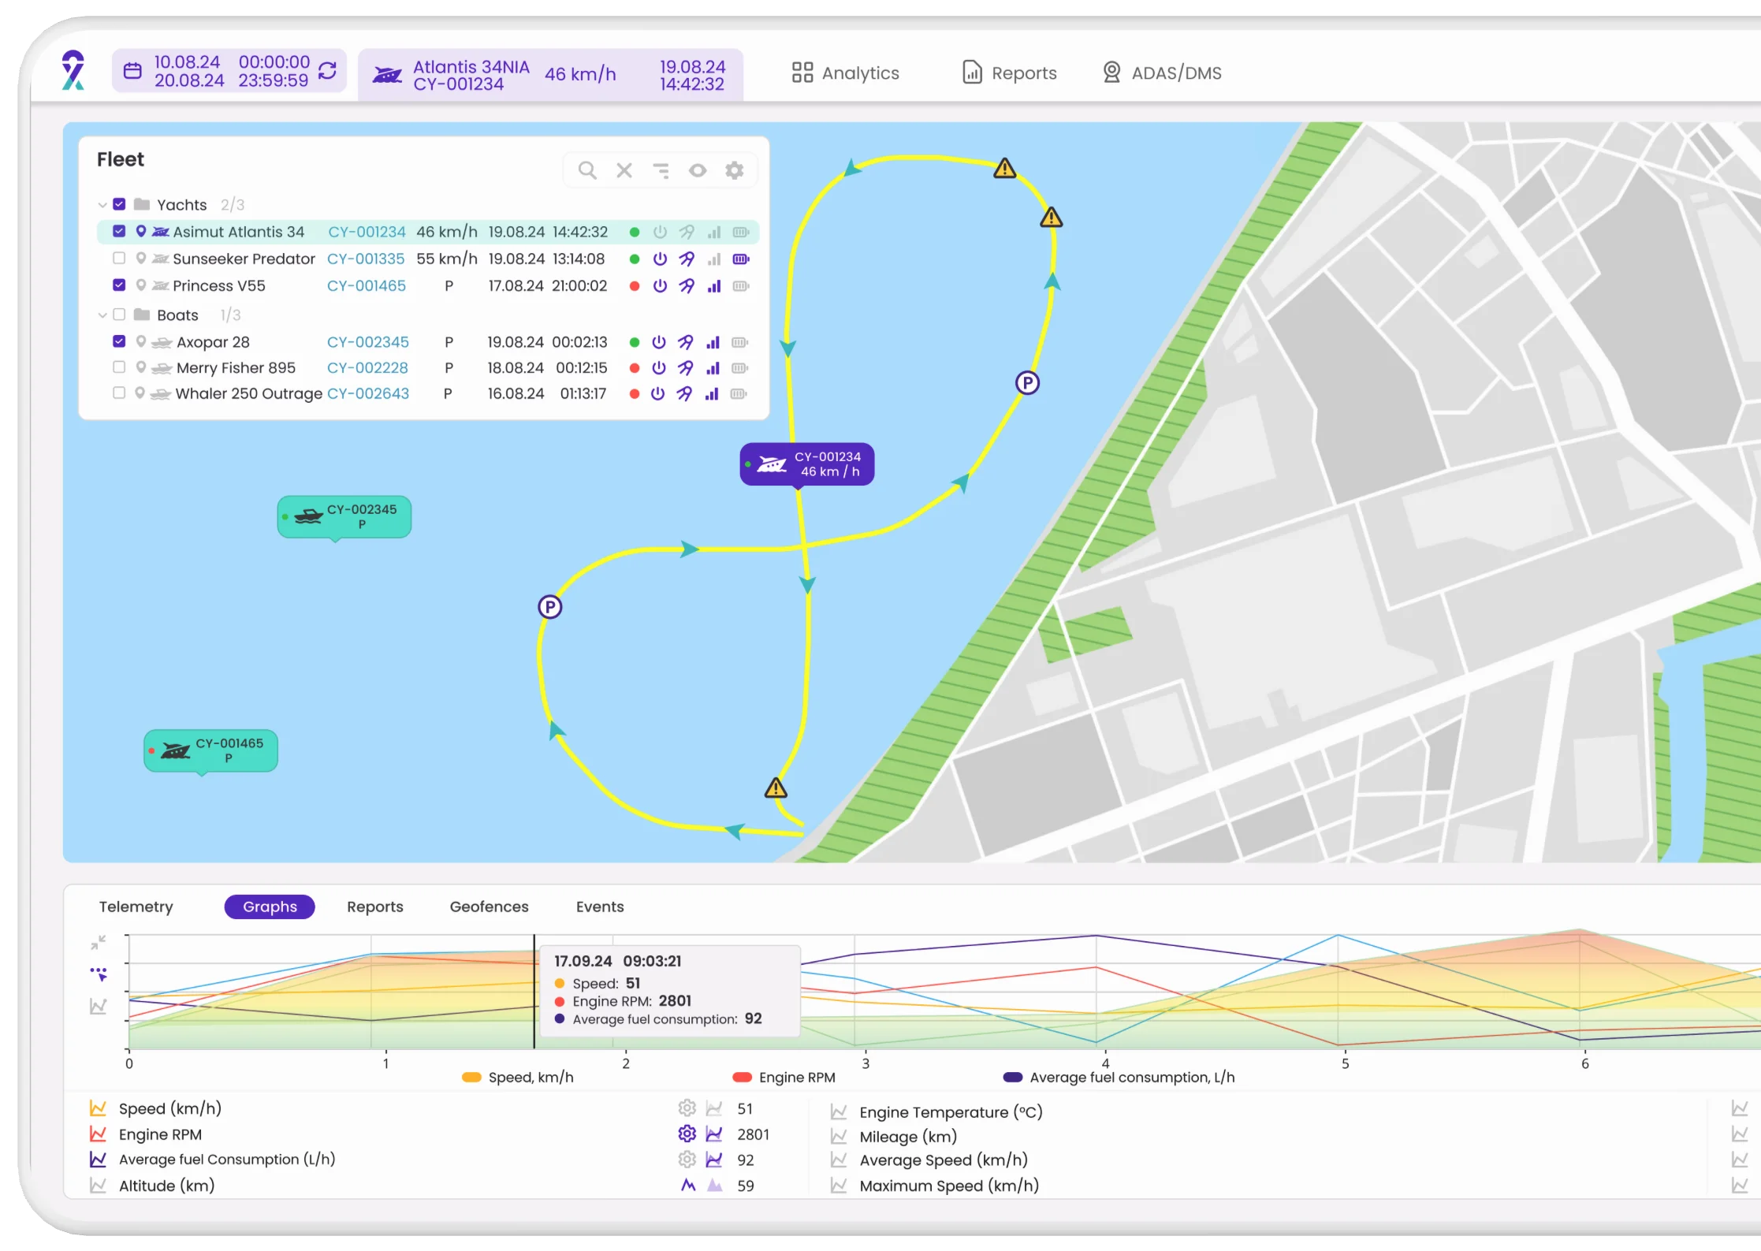Click the graph points cursor icon
Screen dimensions: 1761x1251
coord(99,974)
